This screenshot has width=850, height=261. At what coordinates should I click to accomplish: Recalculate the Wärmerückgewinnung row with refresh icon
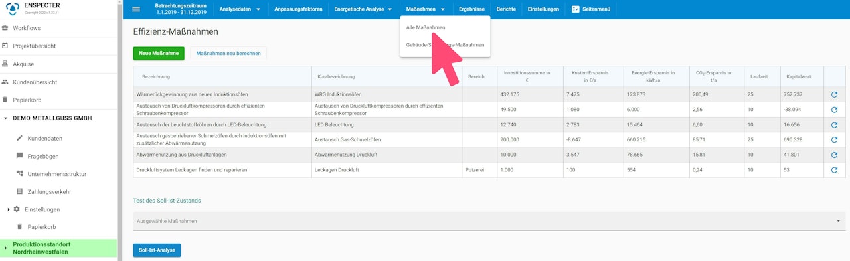(x=834, y=94)
